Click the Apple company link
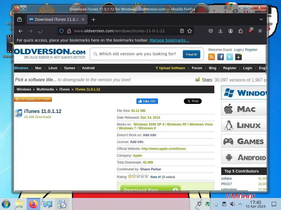 [137, 156]
